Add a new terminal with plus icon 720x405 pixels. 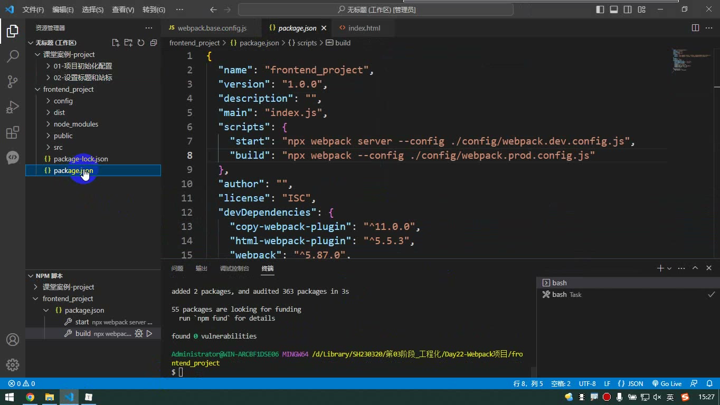tap(660, 268)
